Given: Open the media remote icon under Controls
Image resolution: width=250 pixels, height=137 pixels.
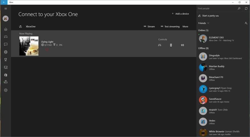Looking at the screenshot, I should click(x=171, y=45).
